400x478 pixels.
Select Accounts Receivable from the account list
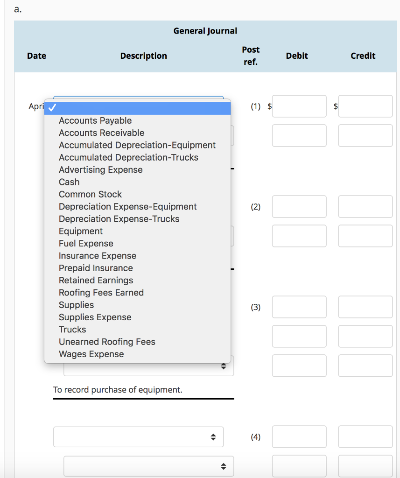pyautogui.click(x=101, y=133)
